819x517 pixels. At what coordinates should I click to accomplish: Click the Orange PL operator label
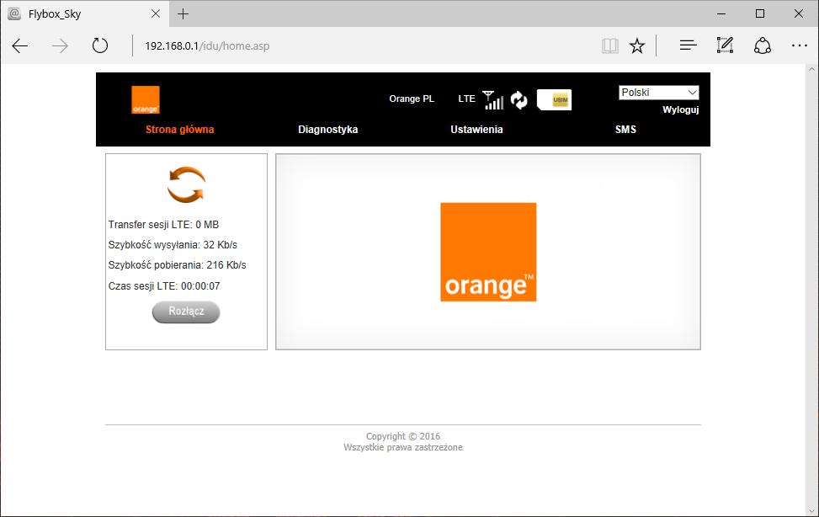click(412, 99)
